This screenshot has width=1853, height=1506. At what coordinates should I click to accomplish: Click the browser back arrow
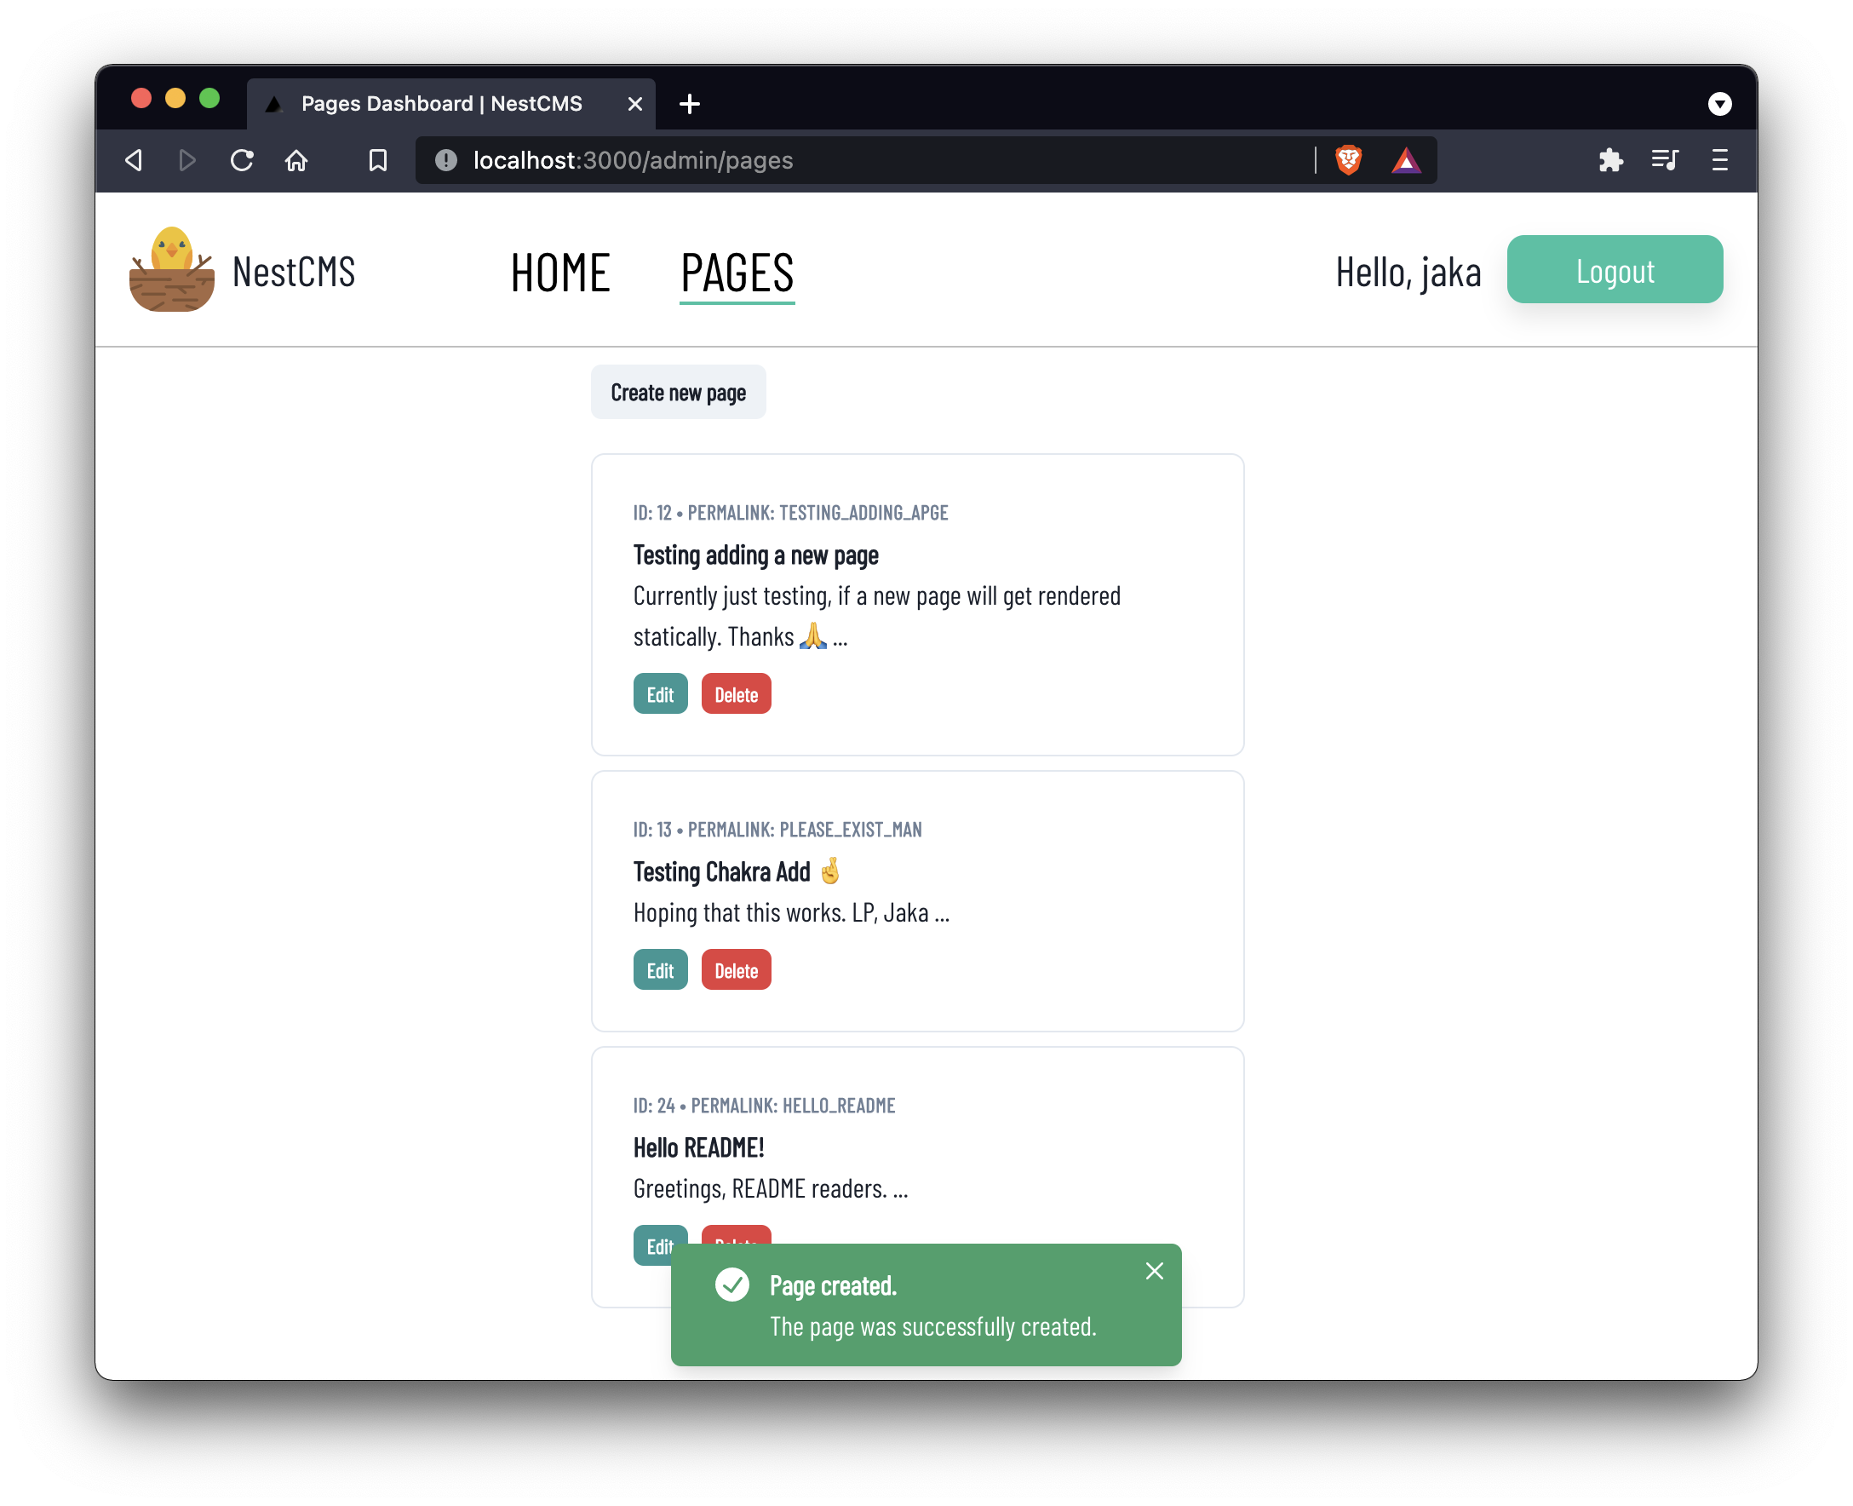(x=134, y=160)
